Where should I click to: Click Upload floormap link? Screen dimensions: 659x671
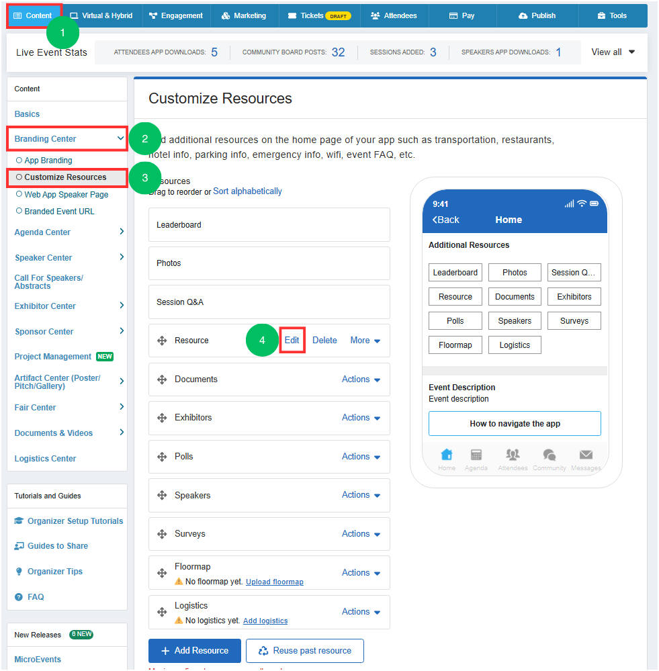(275, 582)
